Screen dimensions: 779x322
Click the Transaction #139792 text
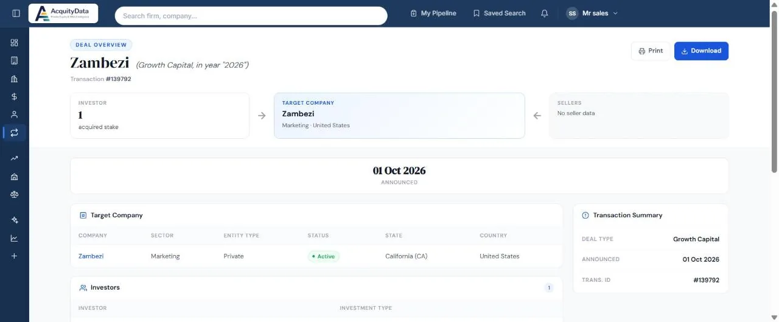101,79
